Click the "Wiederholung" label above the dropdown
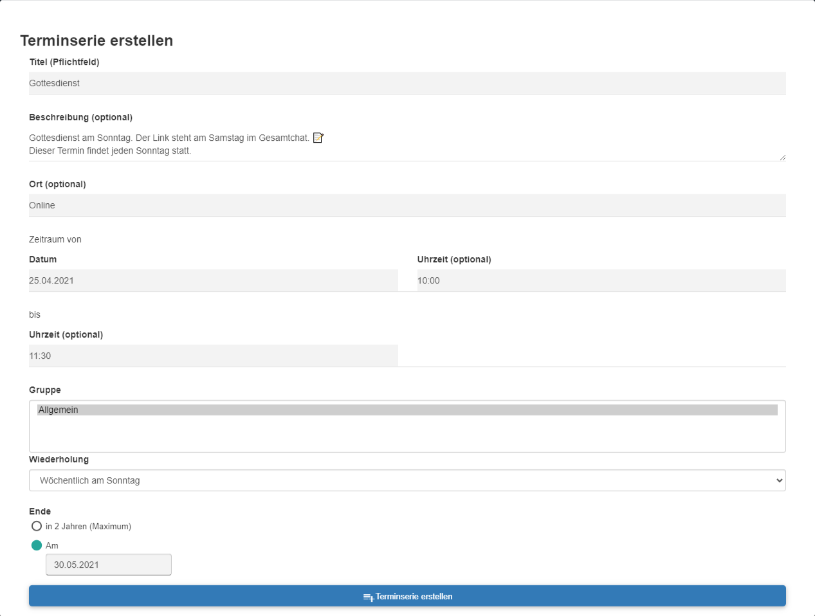This screenshot has height=616, width=815. 59,459
